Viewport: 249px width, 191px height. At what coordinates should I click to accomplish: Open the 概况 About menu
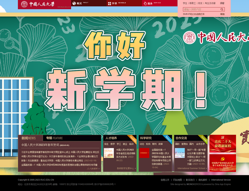pyautogui.click(x=88, y=3)
